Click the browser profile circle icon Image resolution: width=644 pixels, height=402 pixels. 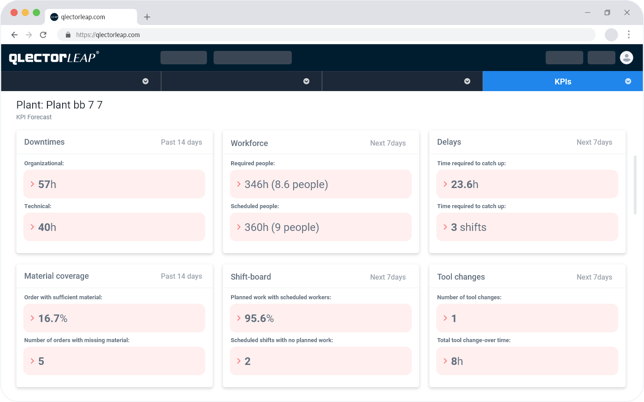[x=611, y=34]
